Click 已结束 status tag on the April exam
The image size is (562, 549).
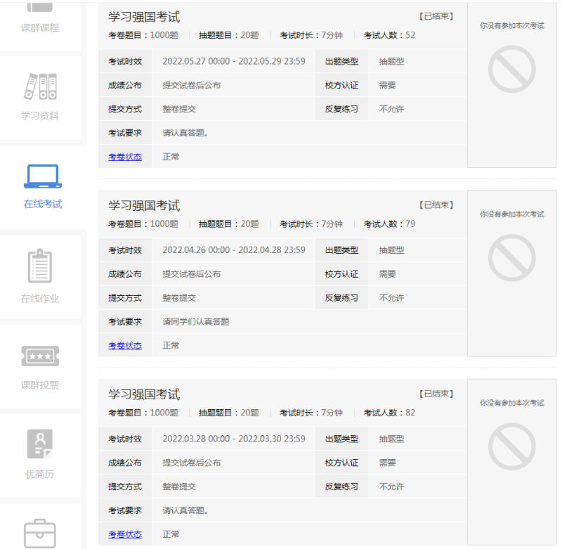(x=436, y=205)
